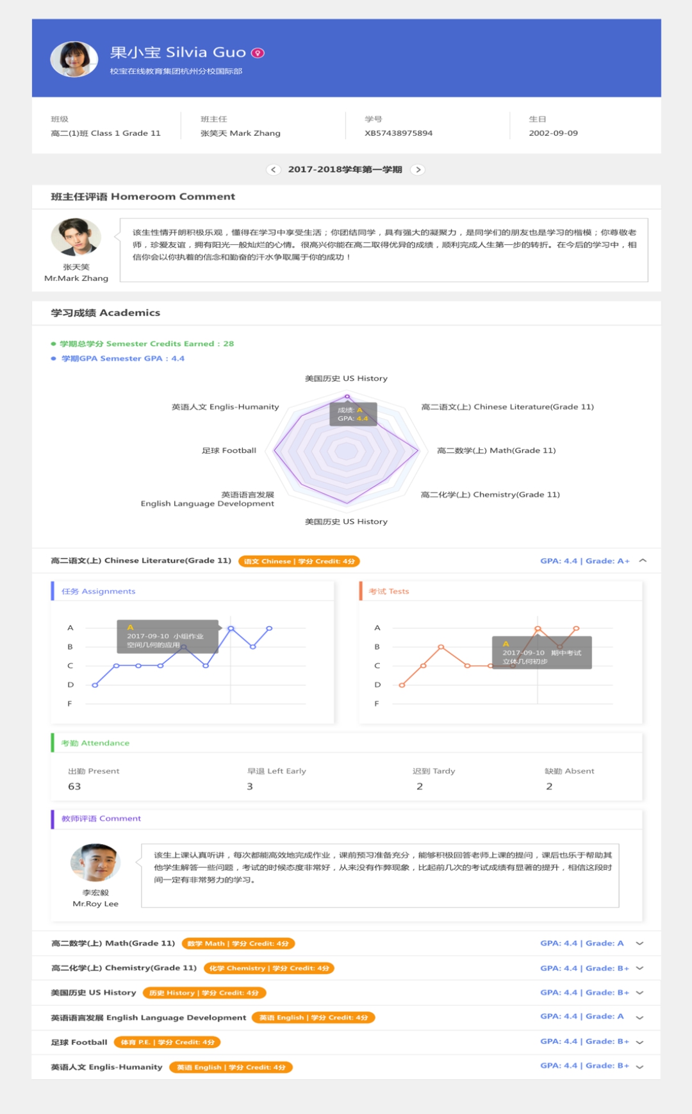Expand the Chemistry (Grade 11) course row
Image resolution: width=692 pixels, height=1114 pixels.
(x=639, y=969)
